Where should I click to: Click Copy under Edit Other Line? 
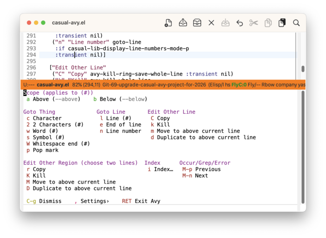tap(160, 118)
